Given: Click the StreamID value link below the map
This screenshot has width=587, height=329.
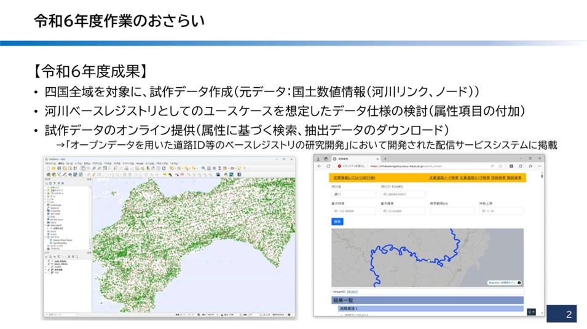Looking at the screenshot, I should click(x=352, y=292).
